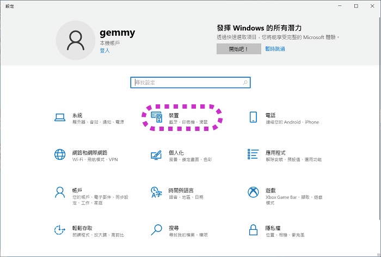Go to the 輕鬆存取 title
The height and width of the screenshot is (257, 381).
pyautogui.click(x=82, y=228)
